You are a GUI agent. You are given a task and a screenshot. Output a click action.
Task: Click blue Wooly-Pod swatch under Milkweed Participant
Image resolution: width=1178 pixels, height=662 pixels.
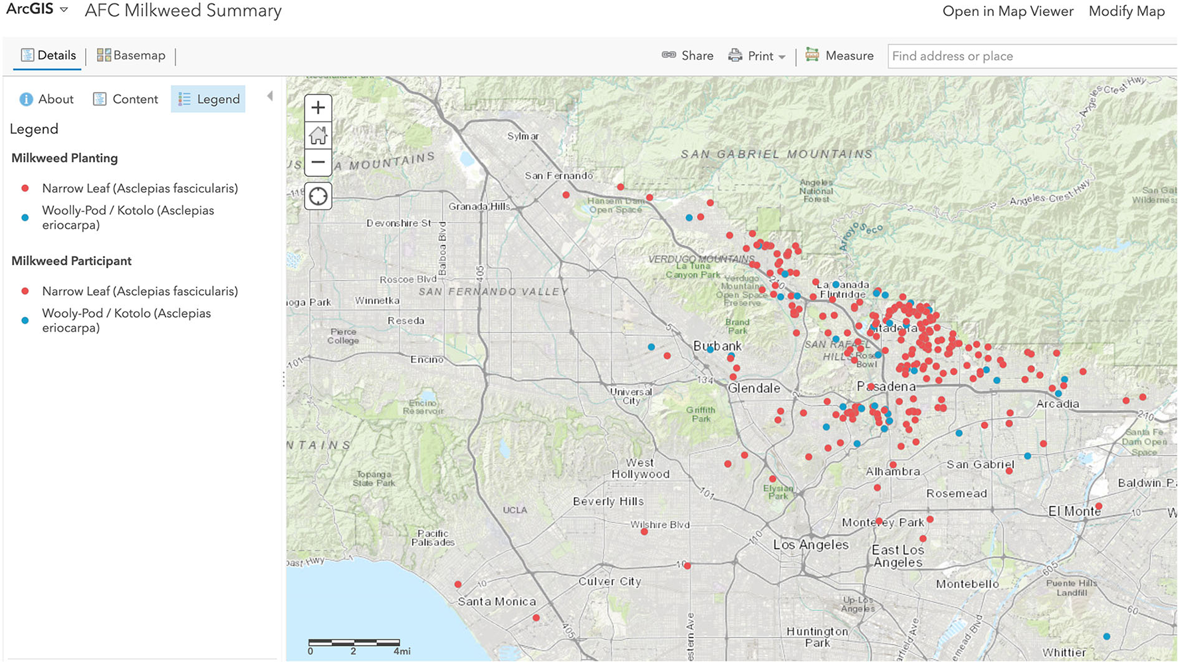[25, 320]
